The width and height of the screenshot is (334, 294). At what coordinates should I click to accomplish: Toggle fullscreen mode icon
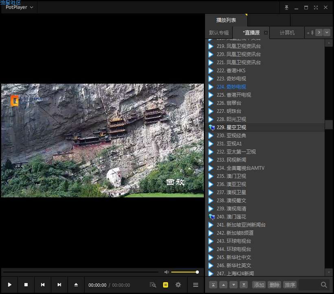point(316,7)
